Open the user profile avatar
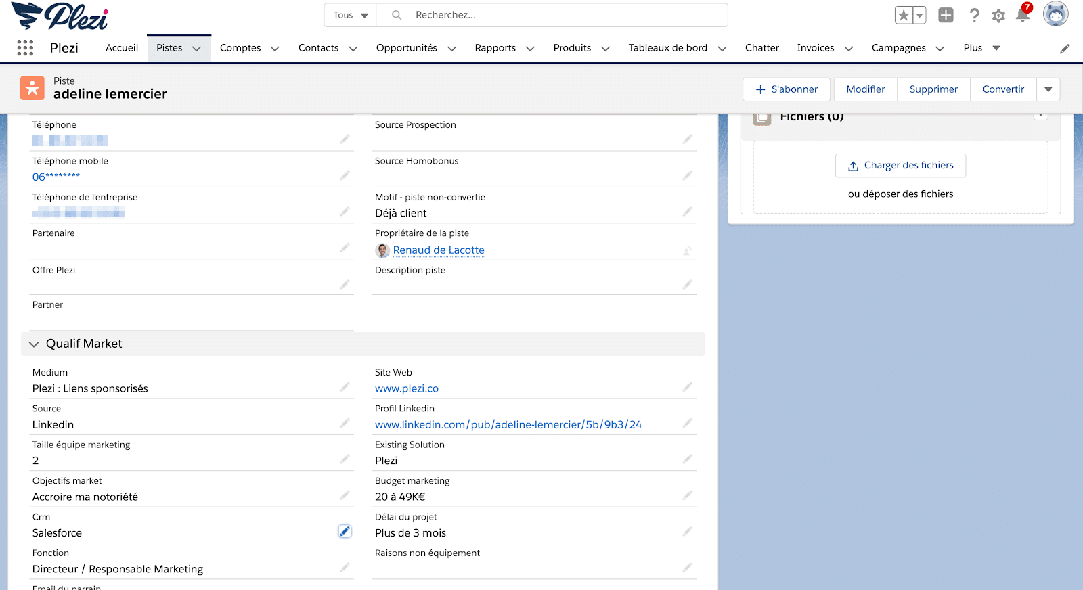 1055,14
